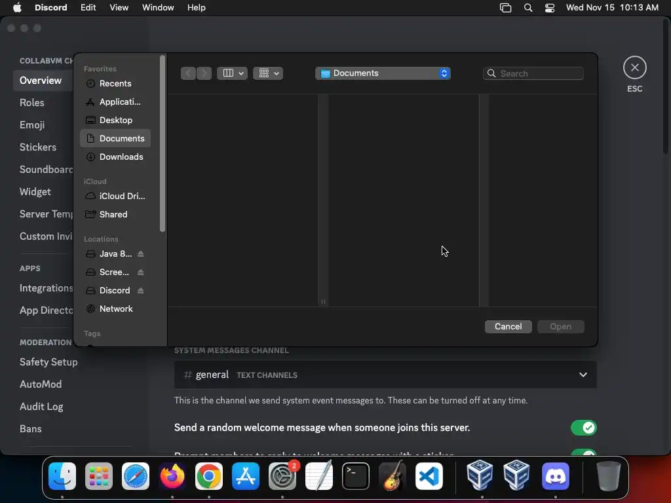This screenshot has height=503, width=671.
Task: Open the Bans page
Action: click(x=30, y=428)
